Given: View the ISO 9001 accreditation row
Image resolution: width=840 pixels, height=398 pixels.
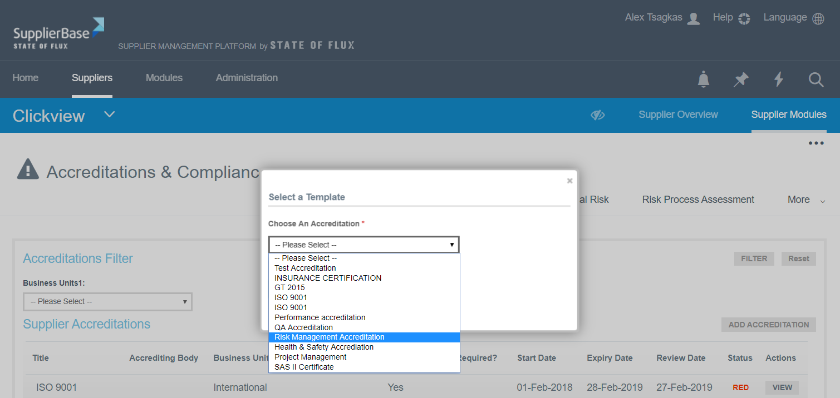Looking at the screenshot, I should [782, 387].
